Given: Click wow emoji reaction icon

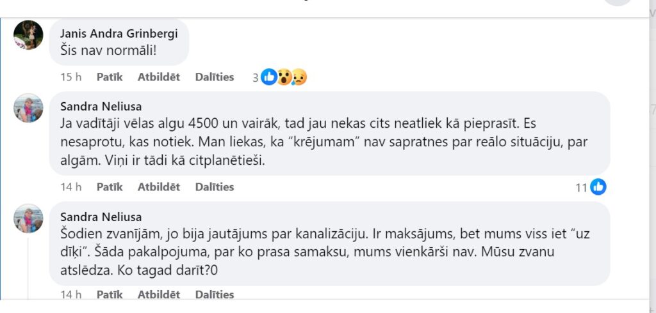Looking at the screenshot, I should 285,77.
